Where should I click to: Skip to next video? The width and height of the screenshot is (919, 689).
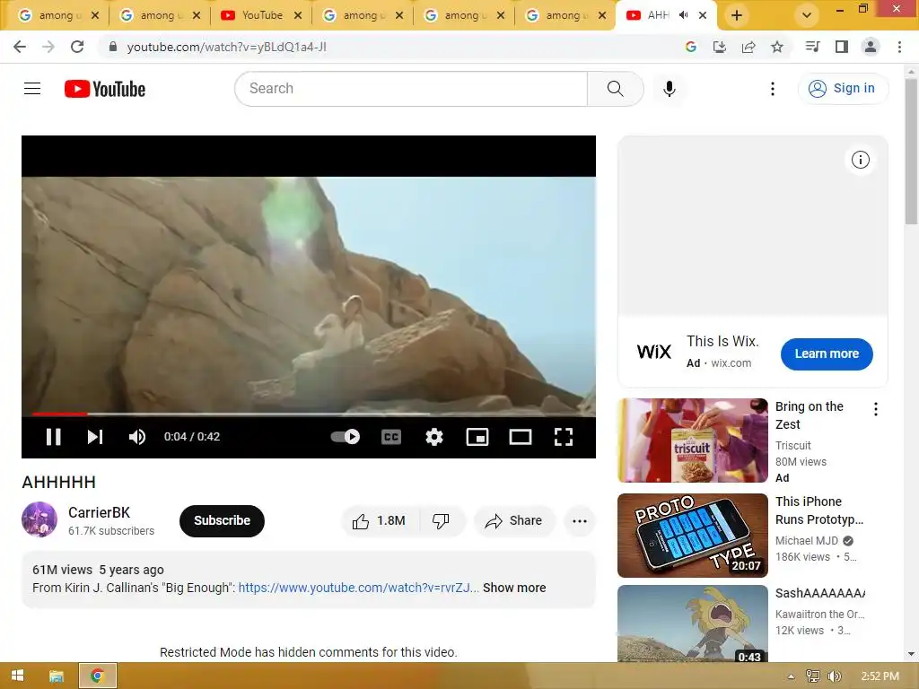(x=95, y=437)
